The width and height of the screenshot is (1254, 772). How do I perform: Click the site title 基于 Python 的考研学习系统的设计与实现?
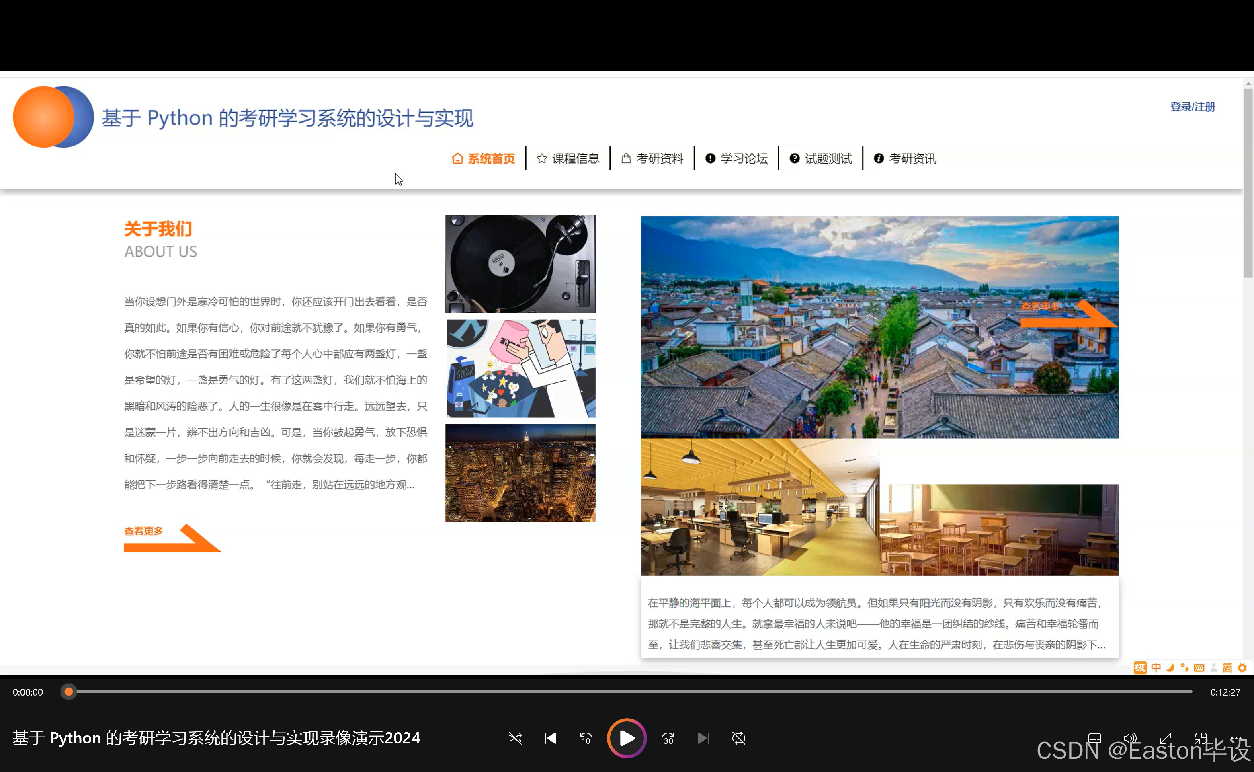pos(287,118)
